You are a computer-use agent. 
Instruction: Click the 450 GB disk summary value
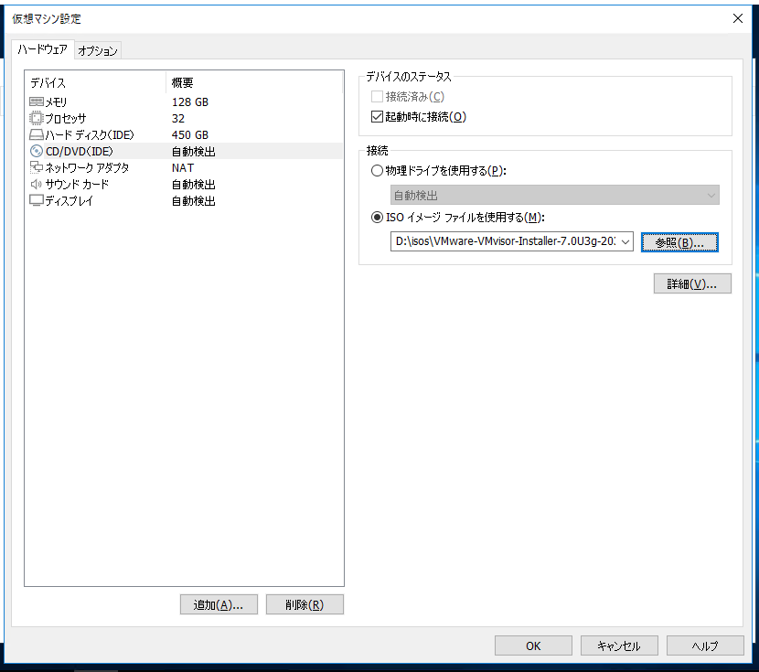pos(190,135)
